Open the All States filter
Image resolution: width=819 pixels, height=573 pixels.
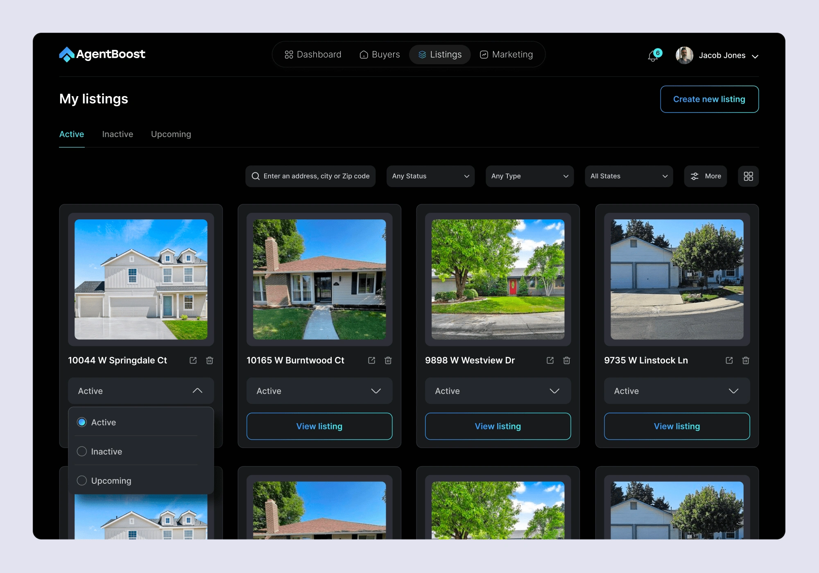[x=629, y=176]
